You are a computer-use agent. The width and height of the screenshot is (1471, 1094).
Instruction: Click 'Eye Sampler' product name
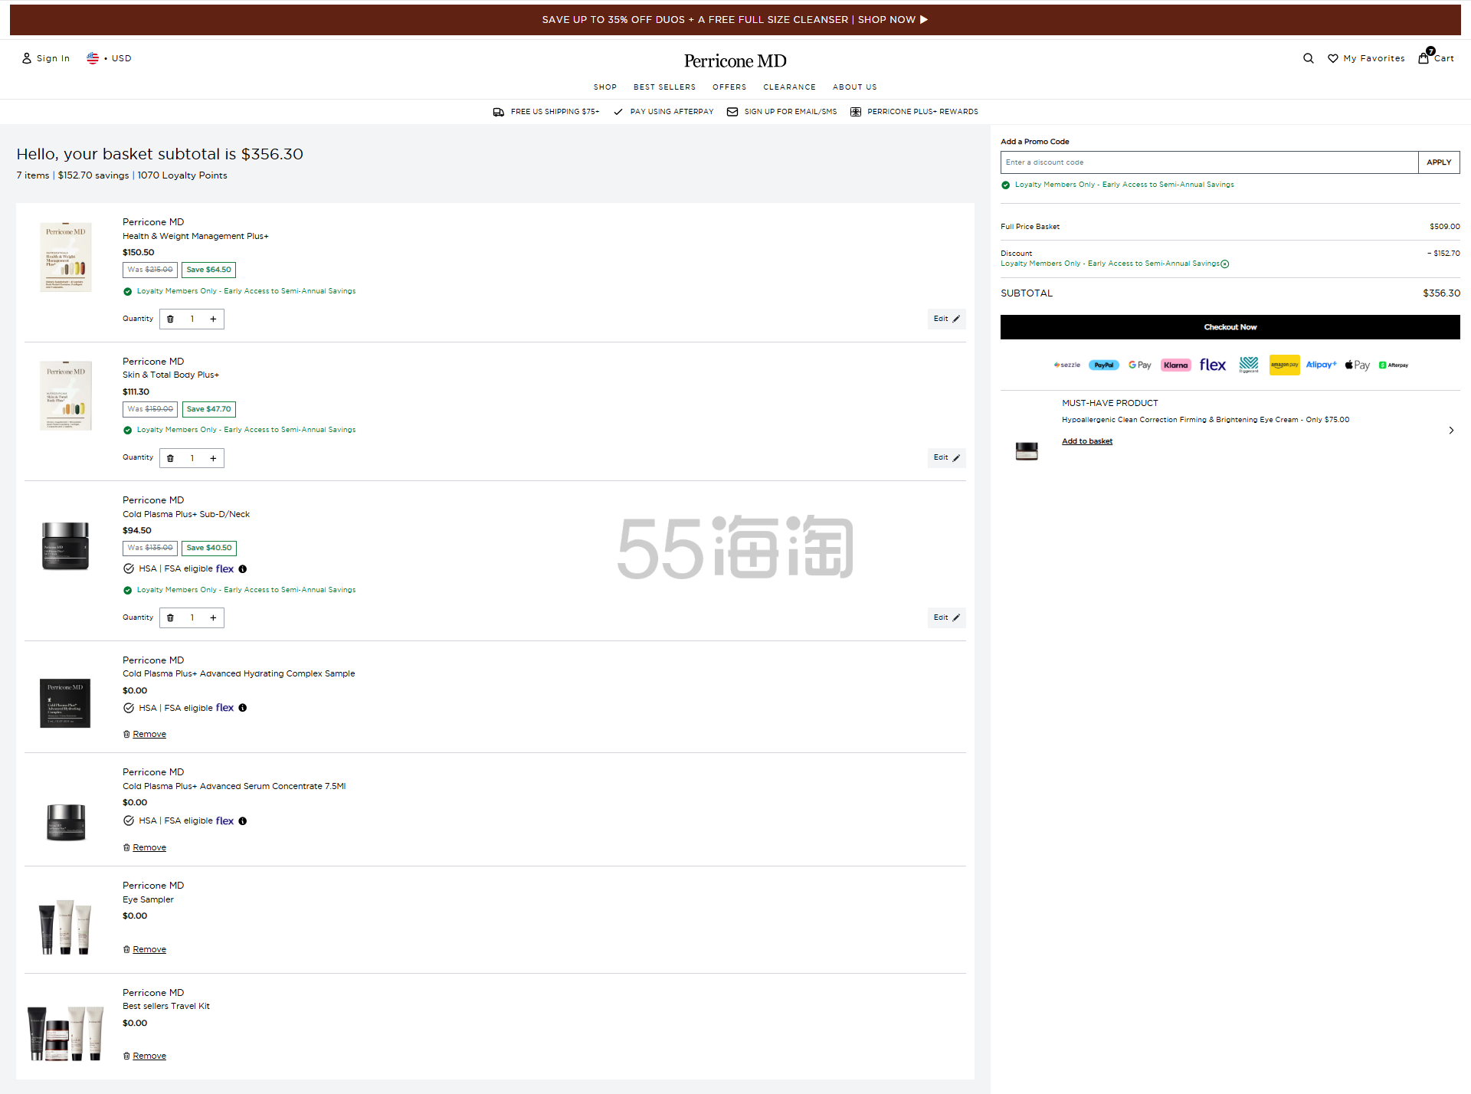[x=148, y=899]
